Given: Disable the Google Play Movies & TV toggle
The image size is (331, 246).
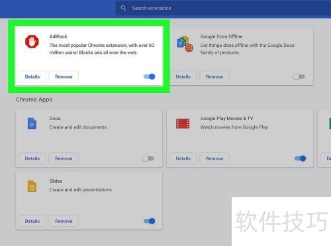Looking at the screenshot, I should point(301,158).
